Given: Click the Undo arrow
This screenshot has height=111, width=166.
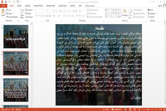Looking at the screenshot, I should [9, 2].
